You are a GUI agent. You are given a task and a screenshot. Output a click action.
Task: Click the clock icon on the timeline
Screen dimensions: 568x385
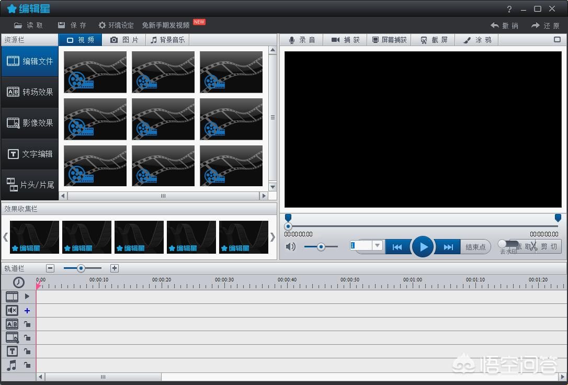tap(19, 282)
